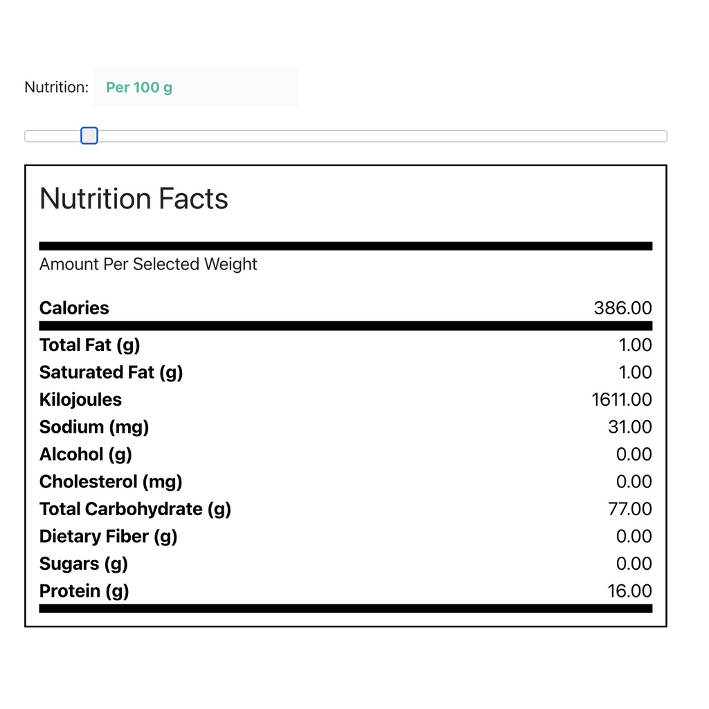Screen dimensions: 709x709
Task: Click the 386.00 calories value
Action: [622, 308]
